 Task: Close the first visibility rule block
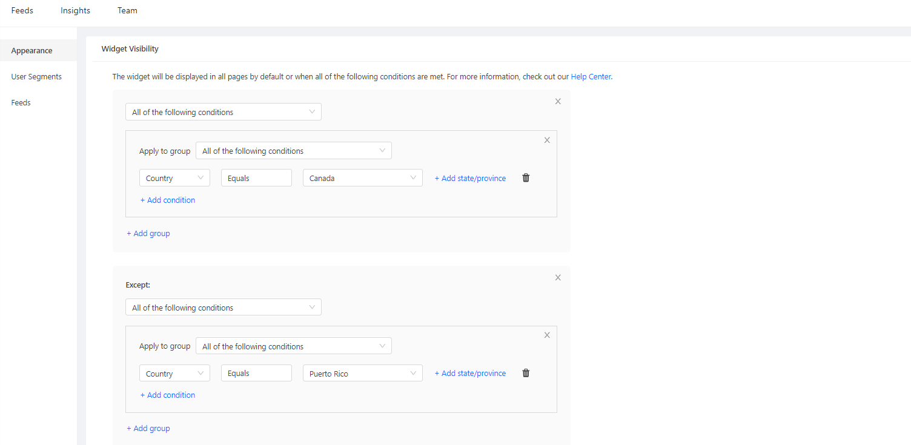tap(558, 102)
